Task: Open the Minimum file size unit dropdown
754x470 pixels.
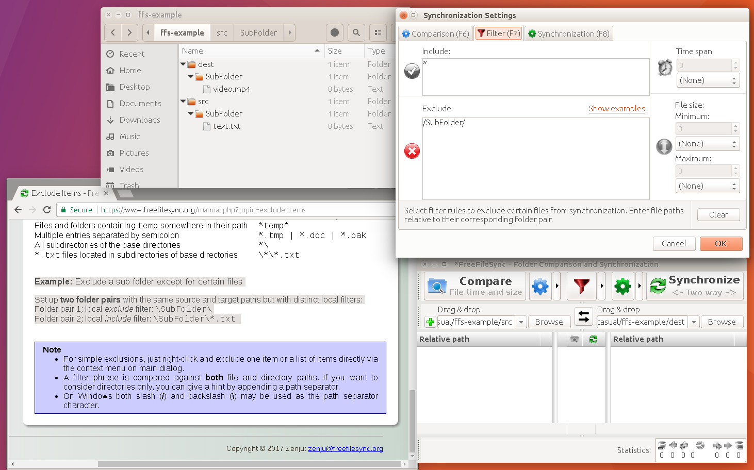Action: point(708,144)
